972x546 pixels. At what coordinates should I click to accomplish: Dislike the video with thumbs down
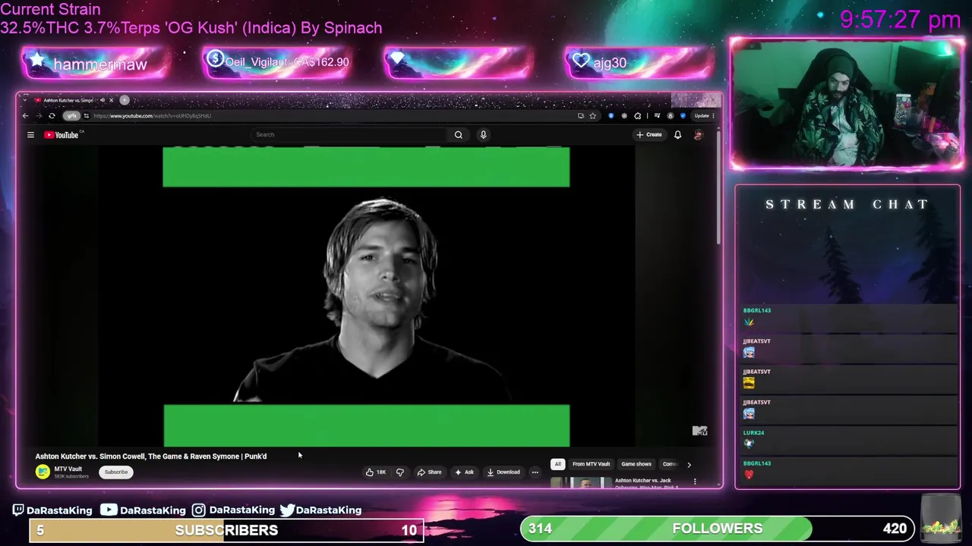point(400,472)
